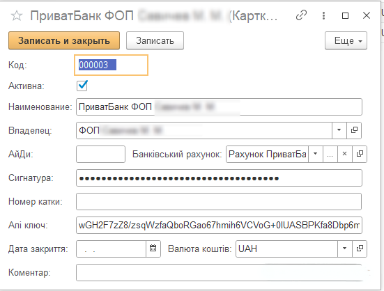Expand the Владелец dropdown list
Screen dimensions: 384x291
339,131
